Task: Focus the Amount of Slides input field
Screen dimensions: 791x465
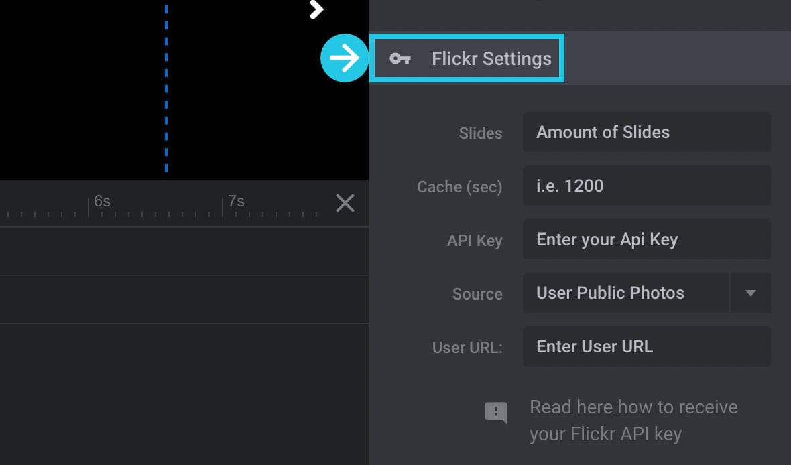Action: point(646,132)
